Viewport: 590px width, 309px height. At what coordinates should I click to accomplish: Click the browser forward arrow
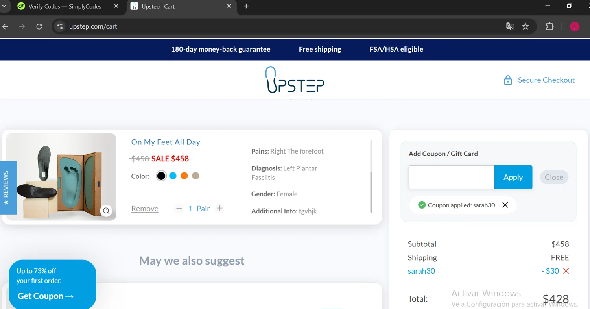[x=22, y=26]
